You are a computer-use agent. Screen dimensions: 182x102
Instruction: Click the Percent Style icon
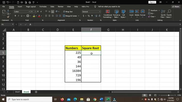[89, 16]
